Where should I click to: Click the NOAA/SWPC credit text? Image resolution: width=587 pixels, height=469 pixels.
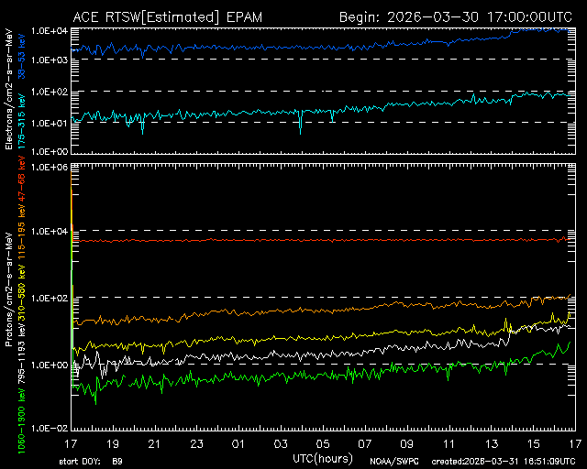point(393,461)
